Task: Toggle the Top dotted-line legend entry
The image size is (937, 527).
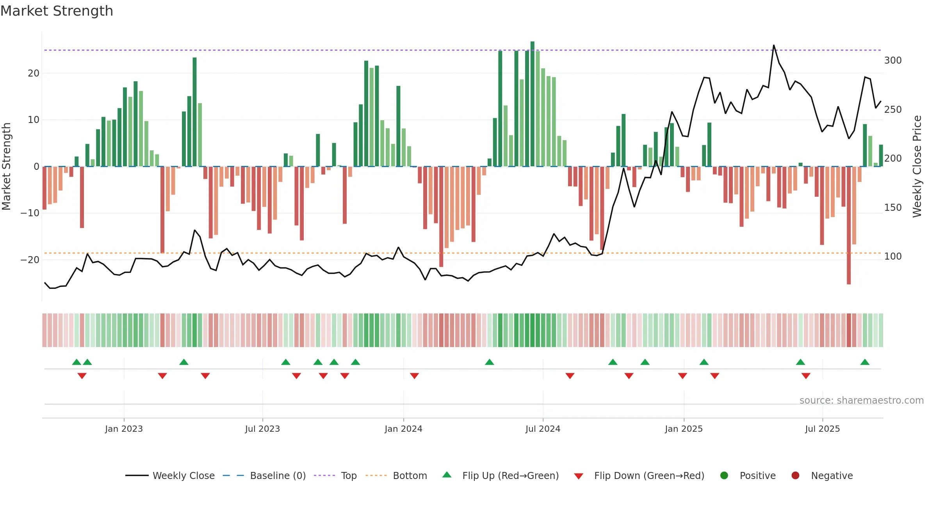Action: coord(335,475)
